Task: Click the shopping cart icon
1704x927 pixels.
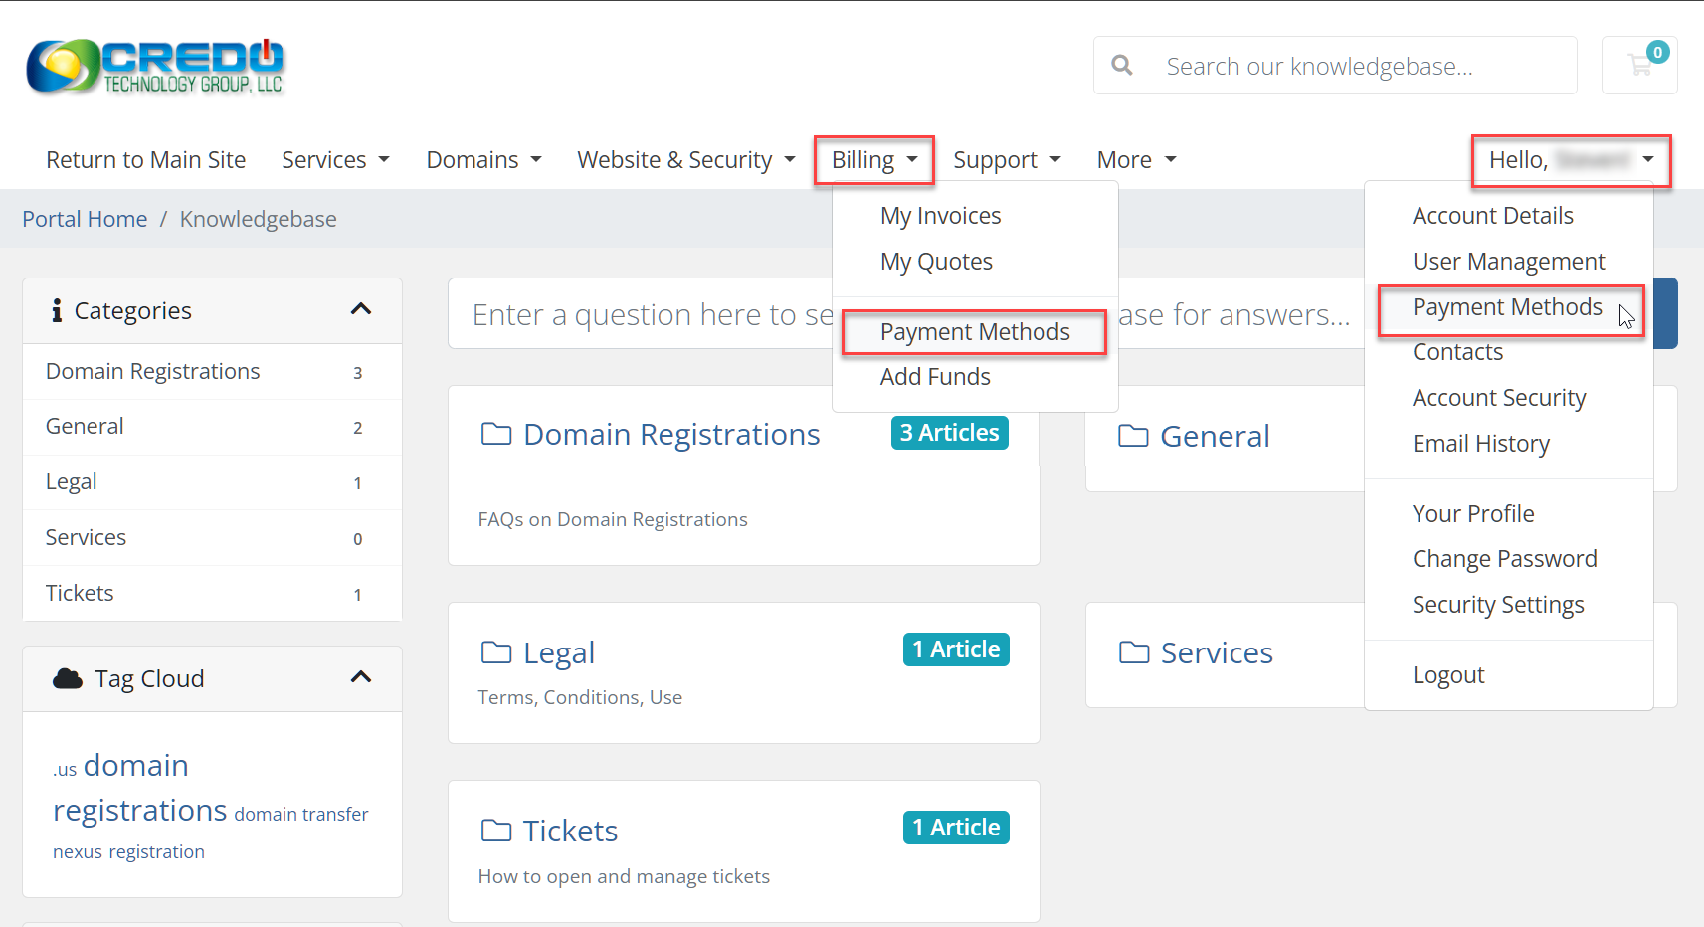Action: coord(1638,66)
